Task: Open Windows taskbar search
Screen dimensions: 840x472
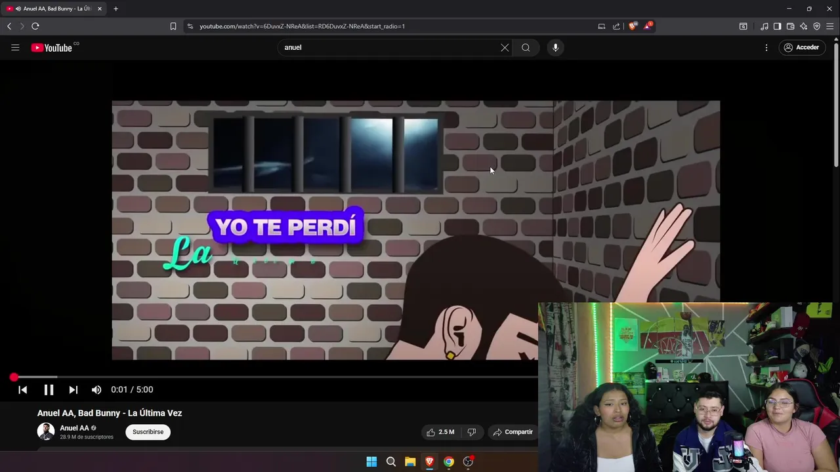Action: click(x=391, y=462)
